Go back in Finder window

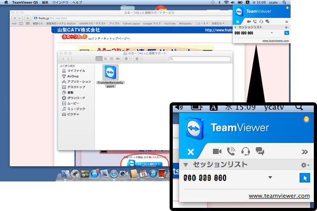tap(63, 59)
